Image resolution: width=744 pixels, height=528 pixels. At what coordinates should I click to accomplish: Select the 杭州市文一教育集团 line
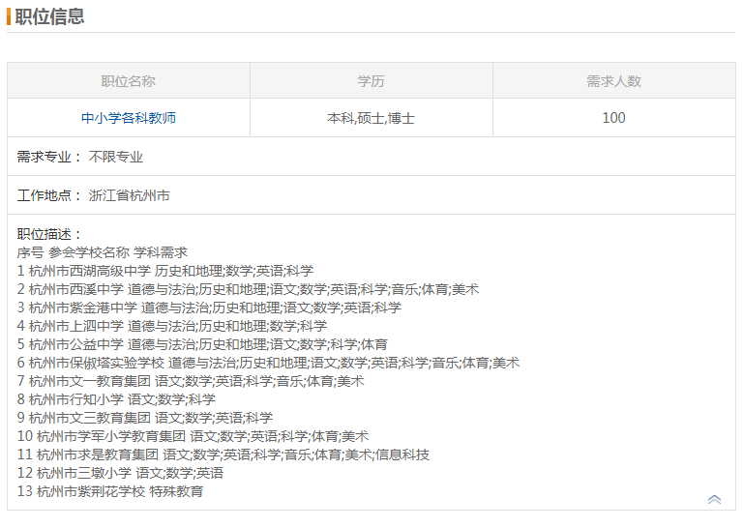pyautogui.click(x=191, y=381)
